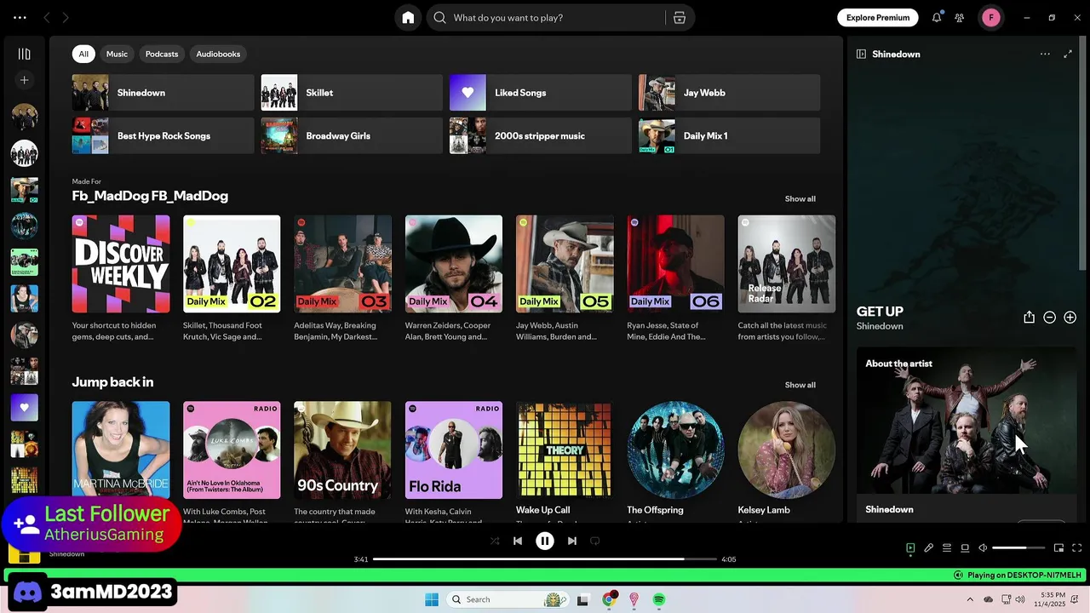1090x613 pixels.
Task: Click the Windows taskbar Search box
Action: 508,599
